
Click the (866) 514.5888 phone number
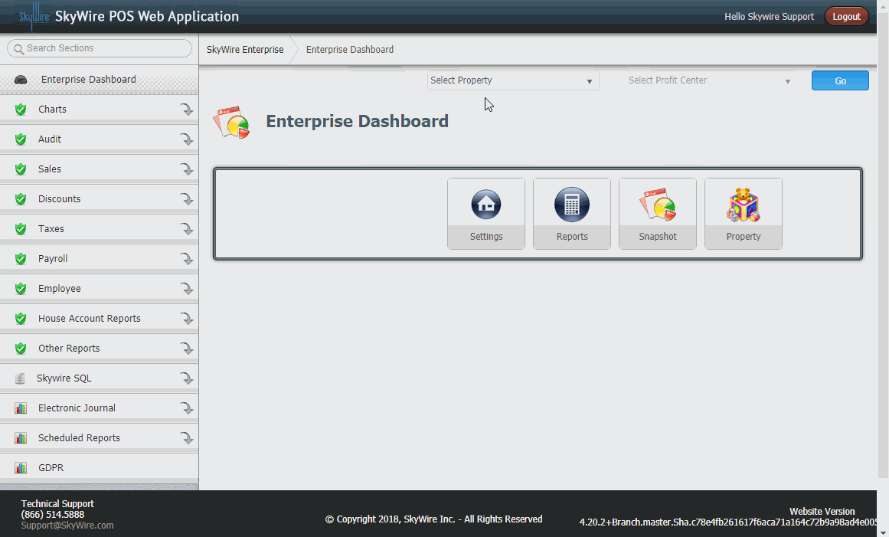point(53,515)
